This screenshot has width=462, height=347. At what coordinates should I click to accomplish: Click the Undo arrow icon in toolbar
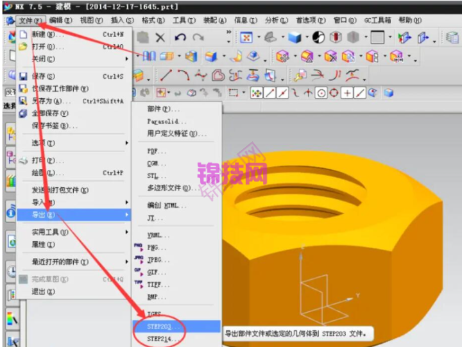(x=180, y=38)
